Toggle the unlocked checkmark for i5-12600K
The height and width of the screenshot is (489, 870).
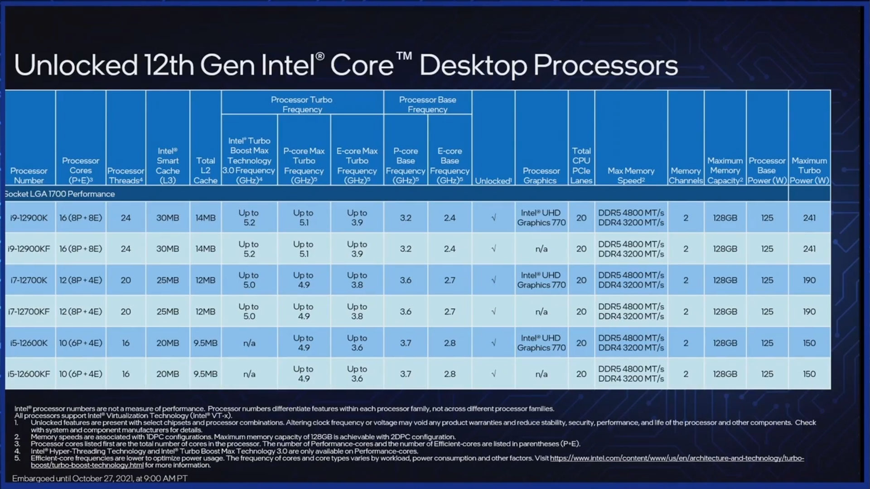click(x=493, y=342)
